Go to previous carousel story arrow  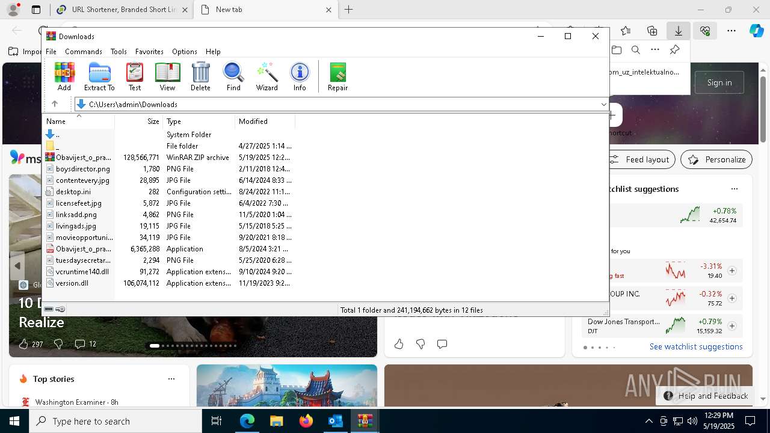tap(17, 265)
